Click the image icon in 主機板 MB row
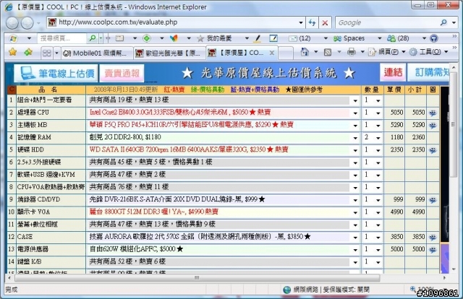This screenshot has width=463, height=299. (x=433, y=126)
